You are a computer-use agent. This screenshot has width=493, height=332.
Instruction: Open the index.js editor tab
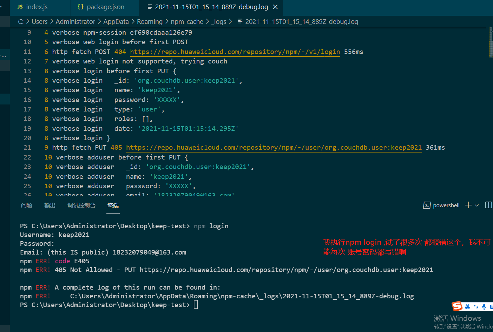(33, 7)
